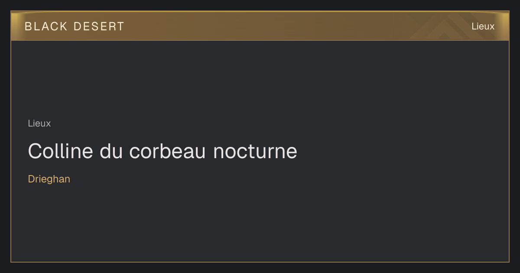Click the bottom gold border of the card
The image size is (520, 273).
tap(260, 262)
